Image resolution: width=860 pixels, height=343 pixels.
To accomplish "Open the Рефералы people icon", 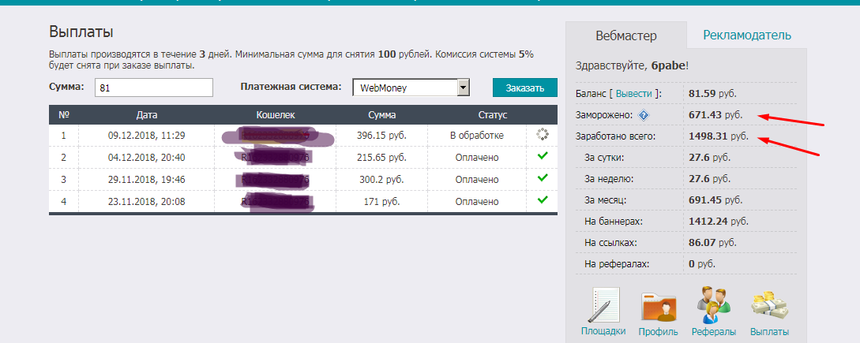I will [x=714, y=305].
